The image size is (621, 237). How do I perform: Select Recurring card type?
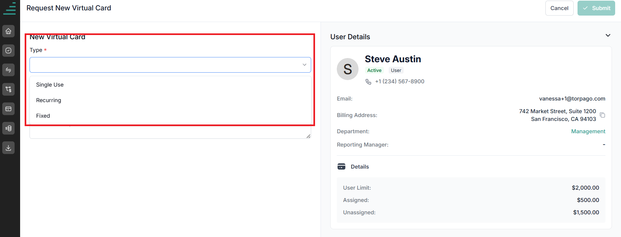click(x=170, y=100)
